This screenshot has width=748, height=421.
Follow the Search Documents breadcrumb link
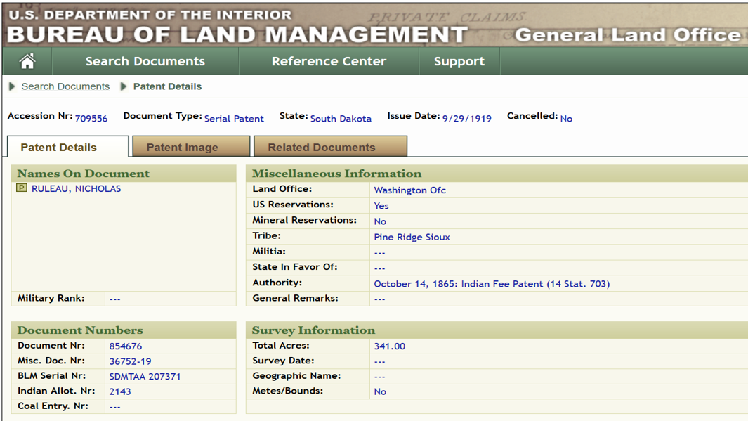(65, 86)
